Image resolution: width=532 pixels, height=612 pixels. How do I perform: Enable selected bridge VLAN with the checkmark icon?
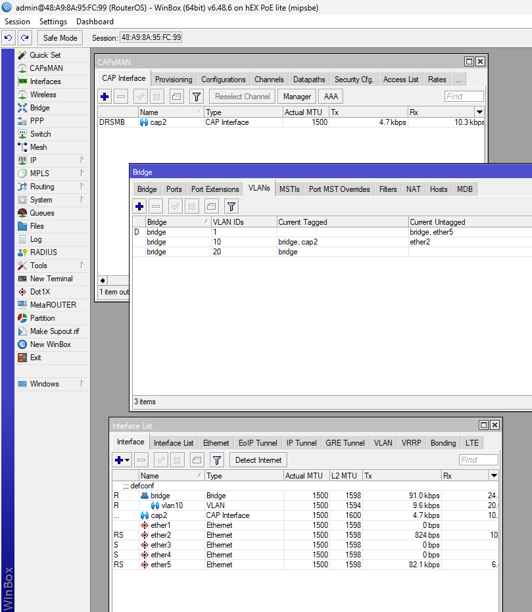pyautogui.click(x=175, y=206)
